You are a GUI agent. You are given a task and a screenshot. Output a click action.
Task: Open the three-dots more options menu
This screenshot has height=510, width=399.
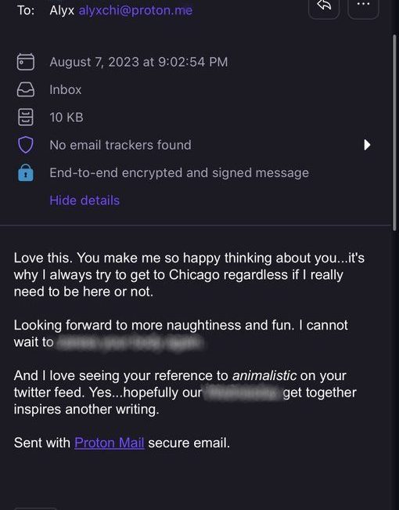click(363, 5)
